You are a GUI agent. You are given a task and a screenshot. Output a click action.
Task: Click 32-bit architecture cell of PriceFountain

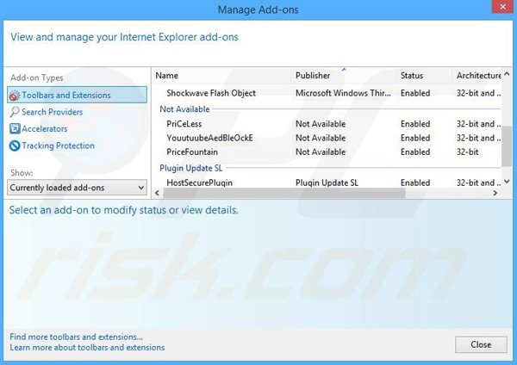(467, 152)
